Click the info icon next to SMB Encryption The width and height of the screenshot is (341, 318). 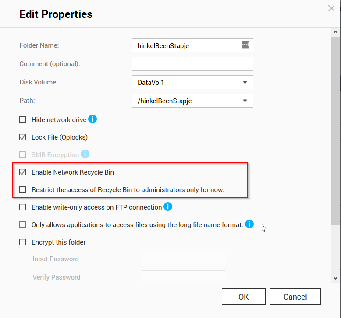pos(85,154)
